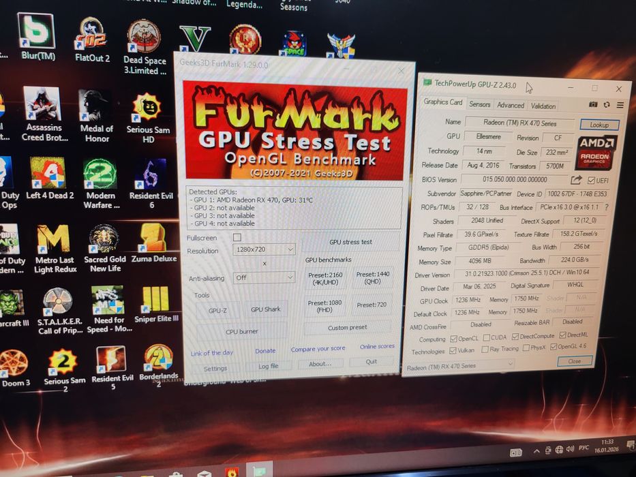Select the Angry Birds Space desktop icon
Viewport: 636px width, 477px height.
point(295,42)
